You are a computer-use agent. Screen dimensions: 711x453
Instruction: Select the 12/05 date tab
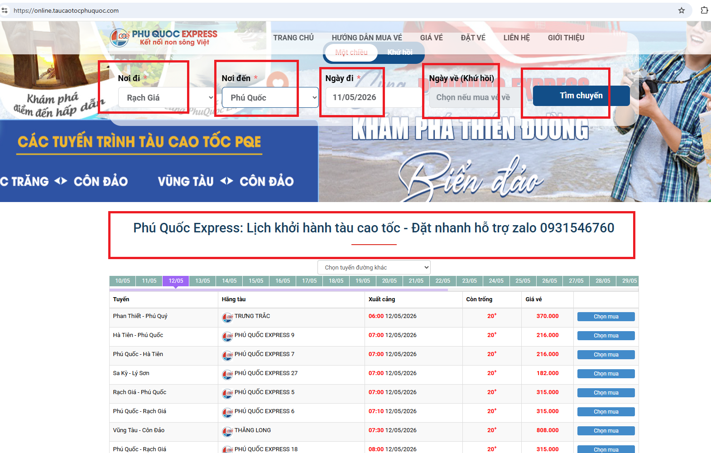(x=176, y=281)
